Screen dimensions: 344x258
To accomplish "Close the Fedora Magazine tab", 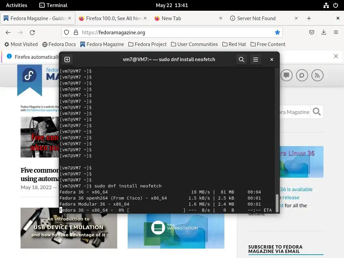I will (x=70, y=18).
